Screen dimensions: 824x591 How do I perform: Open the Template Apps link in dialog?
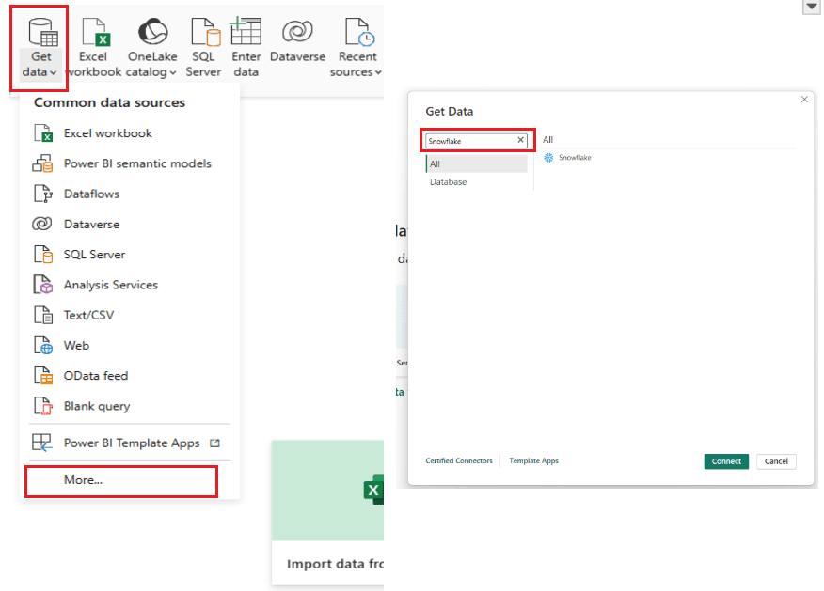534,460
